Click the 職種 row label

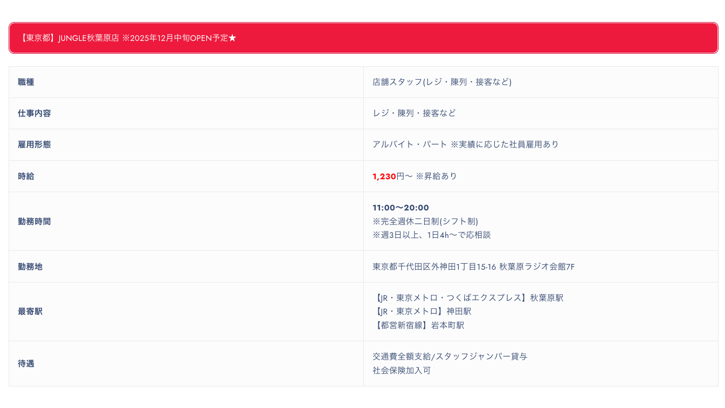click(26, 82)
